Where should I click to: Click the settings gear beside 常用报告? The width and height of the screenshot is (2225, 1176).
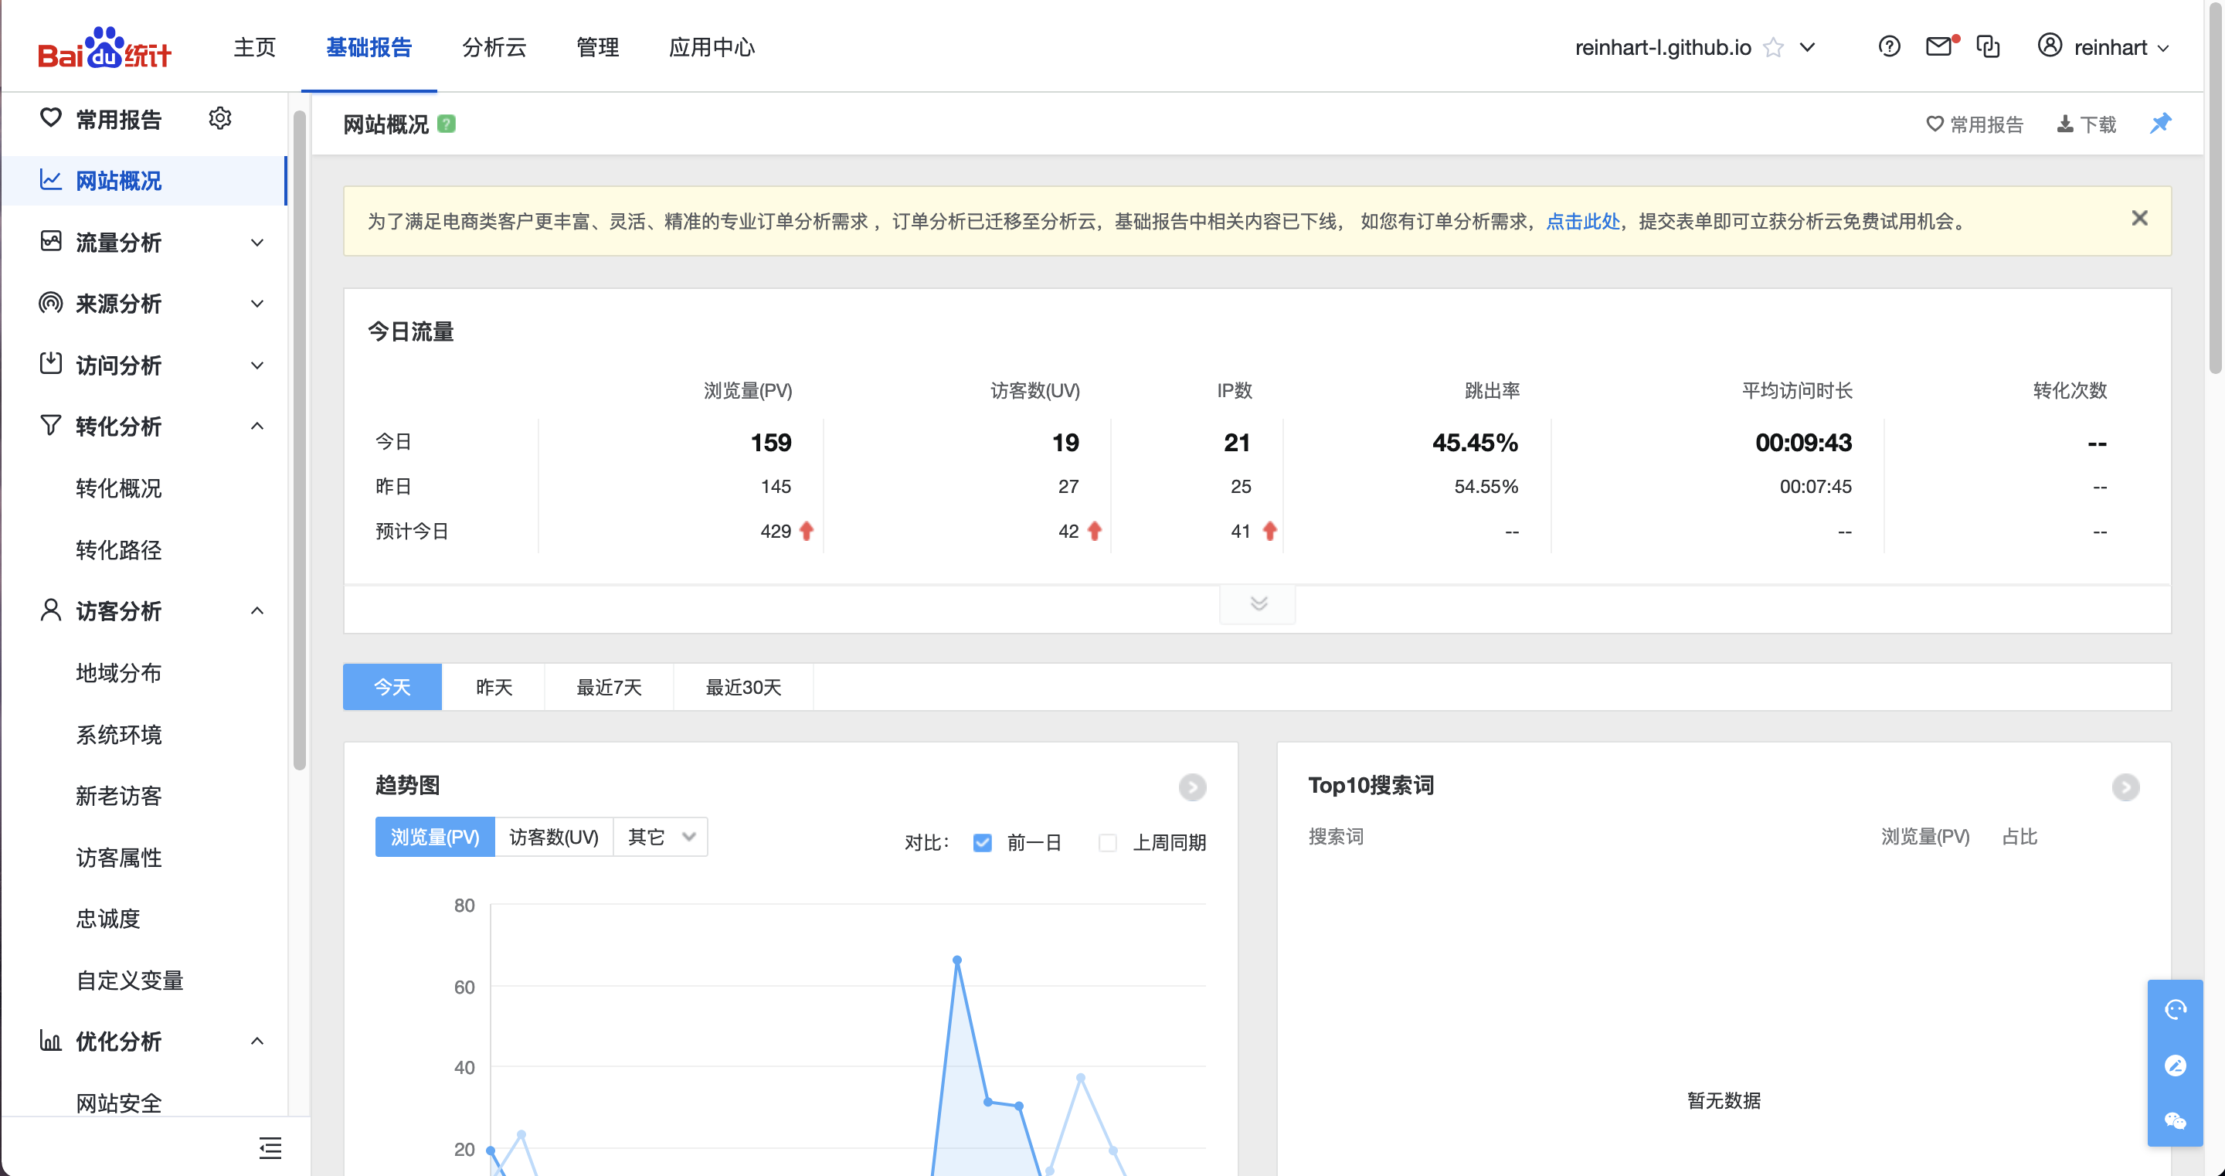220,118
